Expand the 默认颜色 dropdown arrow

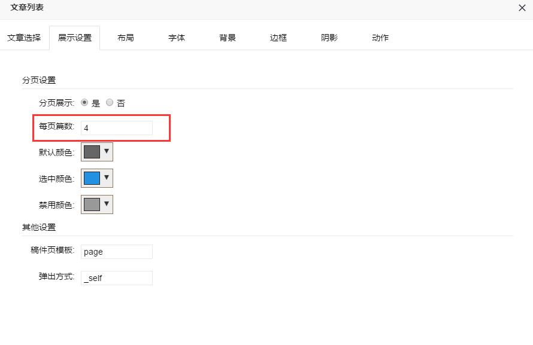pos(107,152)
